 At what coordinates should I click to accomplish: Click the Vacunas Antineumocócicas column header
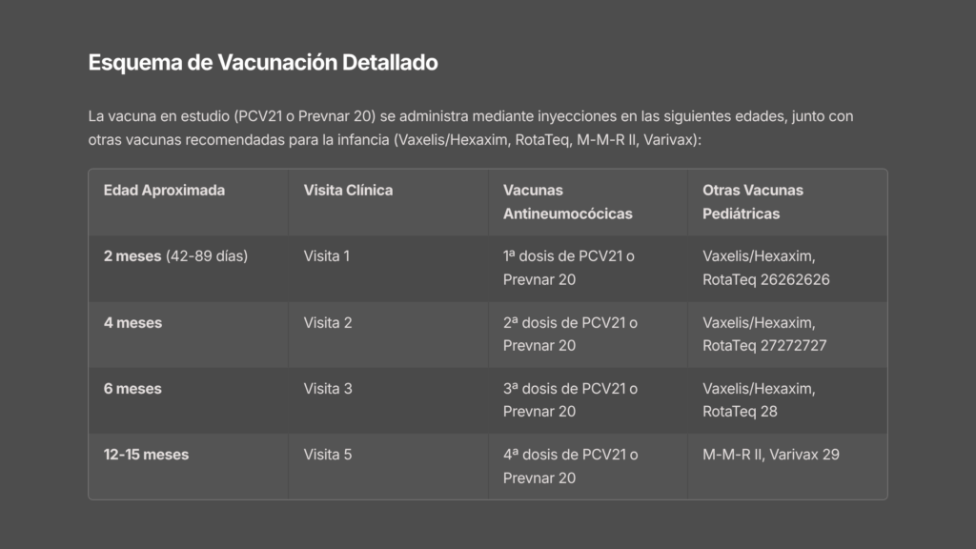click(x=567, y=201)
